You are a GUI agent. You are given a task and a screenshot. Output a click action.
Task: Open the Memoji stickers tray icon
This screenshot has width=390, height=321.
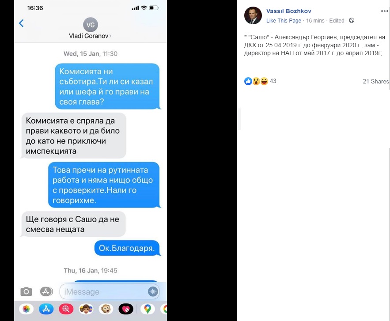click(x=86, y=309)
